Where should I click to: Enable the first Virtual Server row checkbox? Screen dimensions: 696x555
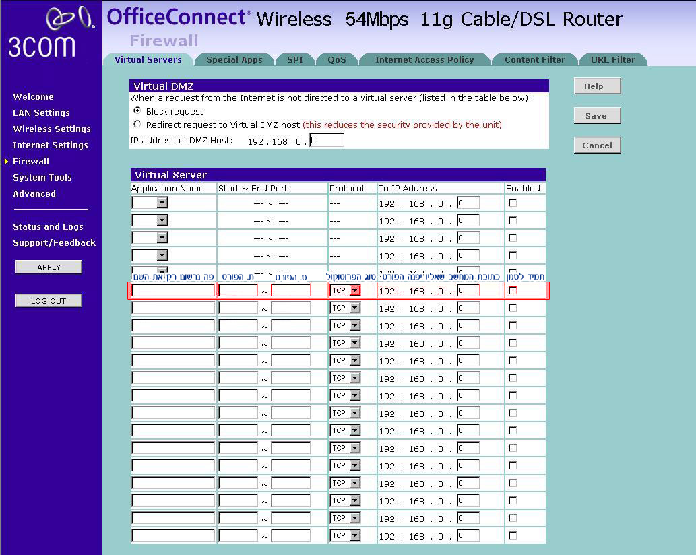coord(513,203)
